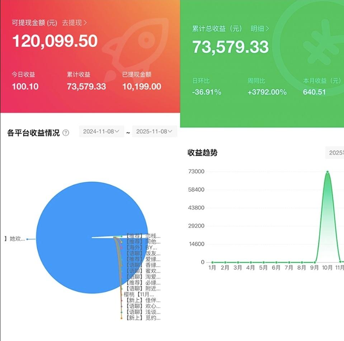Click the 1月 data point on the trend line

(212, 262)
